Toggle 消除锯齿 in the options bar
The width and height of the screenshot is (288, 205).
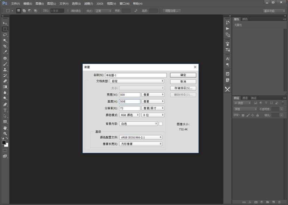pyautogui.click(x=68, y=10)
